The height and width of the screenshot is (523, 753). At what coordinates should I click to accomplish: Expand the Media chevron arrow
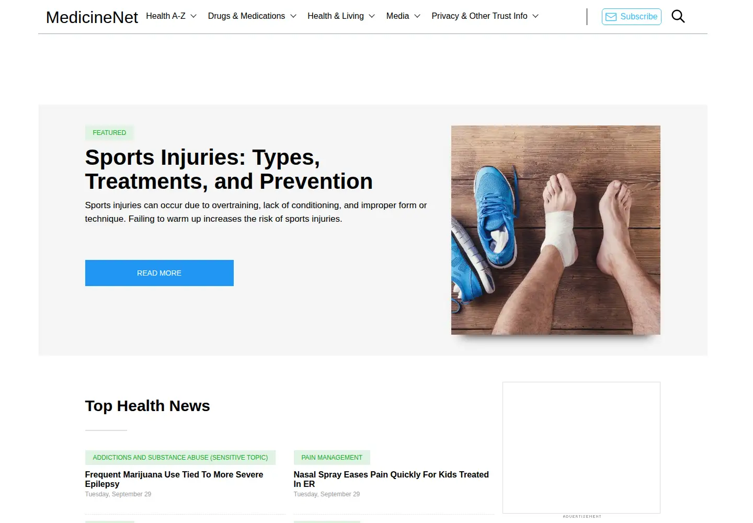pyautogui.click(x=417, y=16)
